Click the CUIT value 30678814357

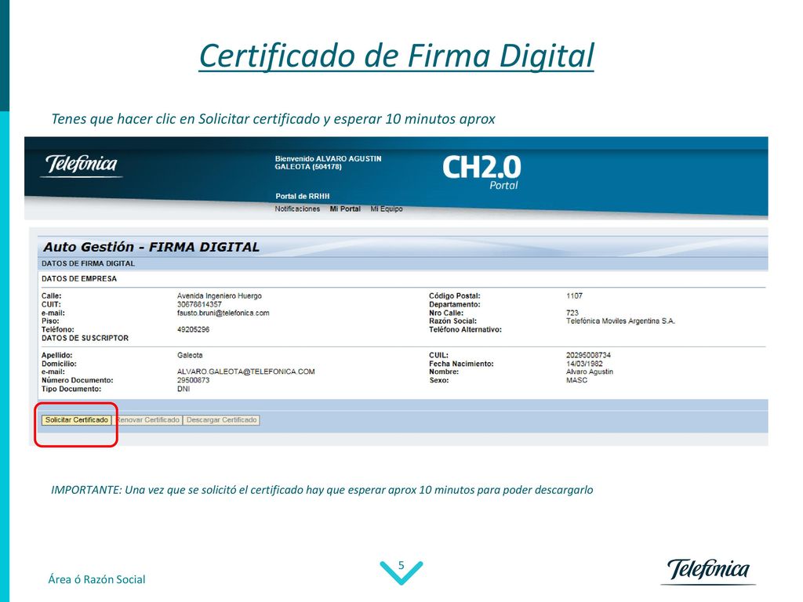click(199, 304)
